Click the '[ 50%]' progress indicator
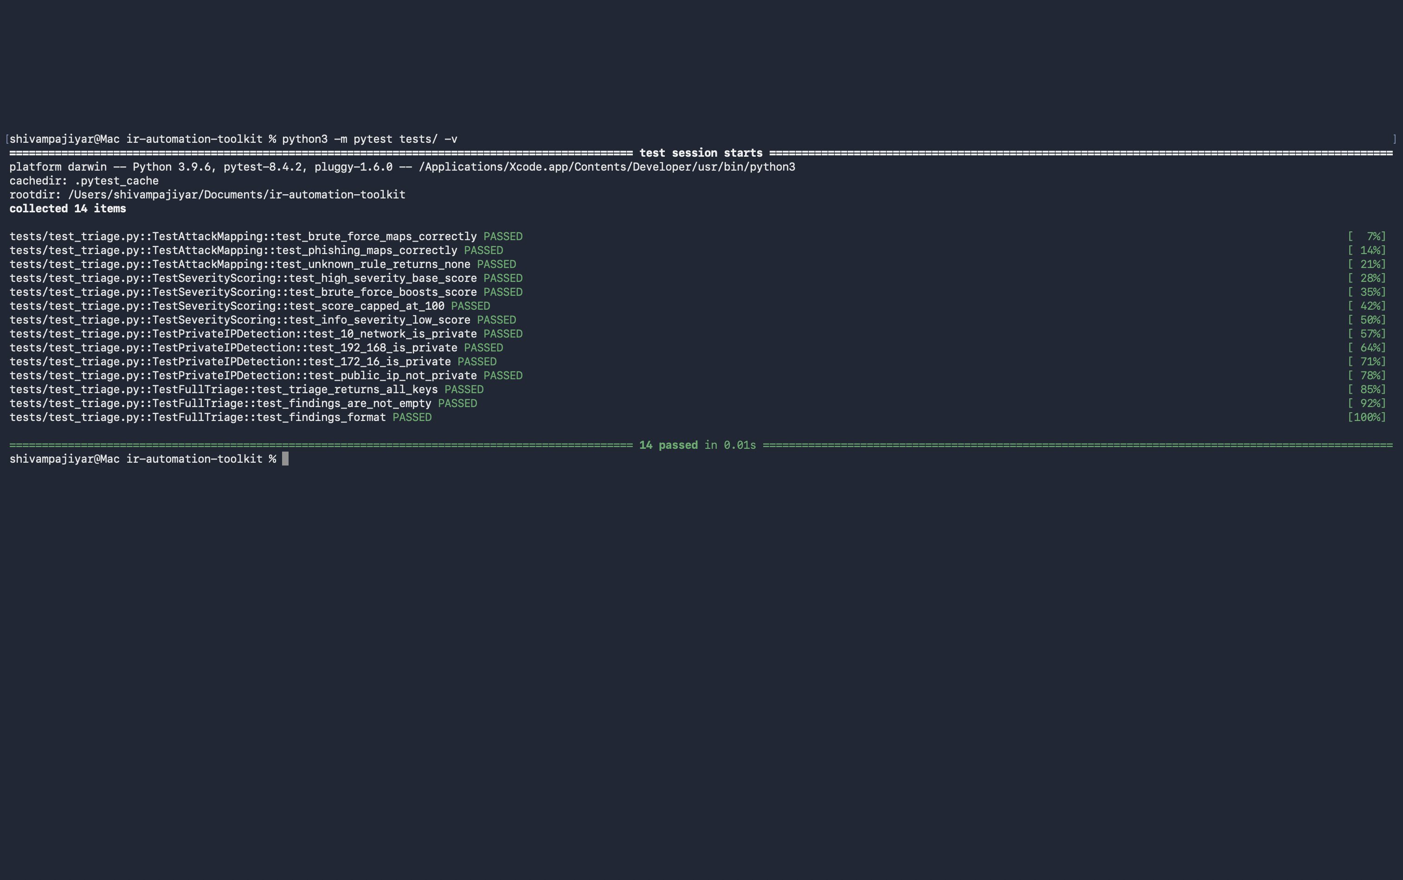The width and height of the screenshot is (1403, 880). coord(1367,320)
